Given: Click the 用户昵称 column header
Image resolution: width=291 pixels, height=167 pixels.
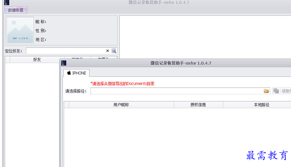Looking at the screenshot, I should 121,105.
